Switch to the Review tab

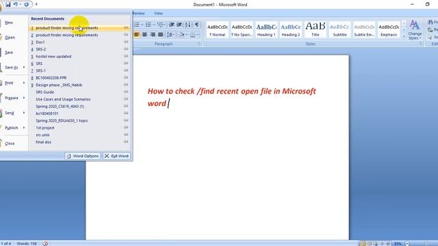click(138, 13)
